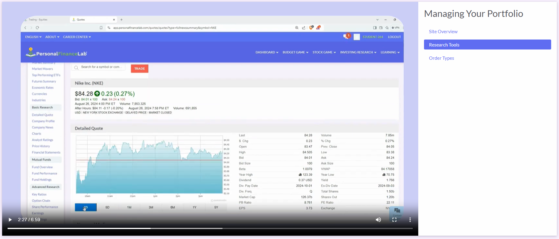Viewport: 559px width, 239px height.
Task: Click the share icon in the address bar
Action: click(304, 28)
